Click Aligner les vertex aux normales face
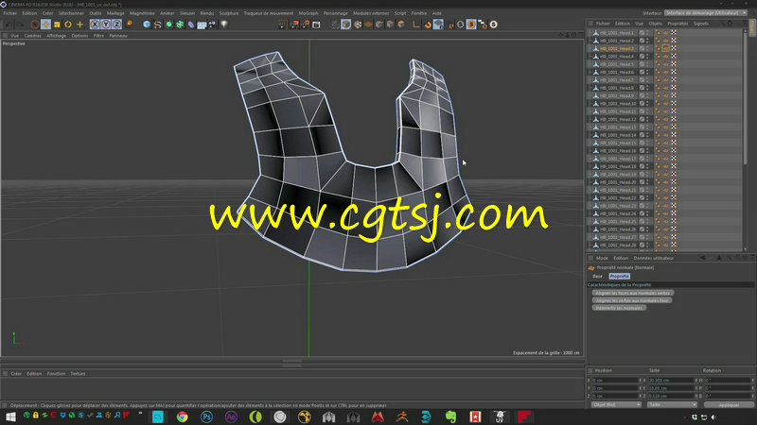The height and width of the screenshot is (425, 757). point(632,300)
